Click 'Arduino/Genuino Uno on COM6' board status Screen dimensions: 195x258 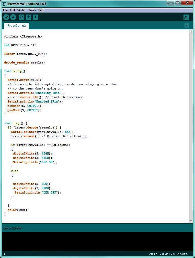pyautogui.click(x=168, y=254)
